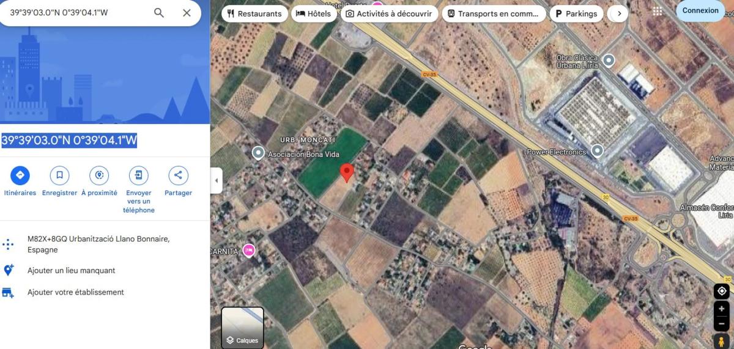This screenshot has height=349, width=734.
Task: Center map on my location
Action: [x=722, y=291]
